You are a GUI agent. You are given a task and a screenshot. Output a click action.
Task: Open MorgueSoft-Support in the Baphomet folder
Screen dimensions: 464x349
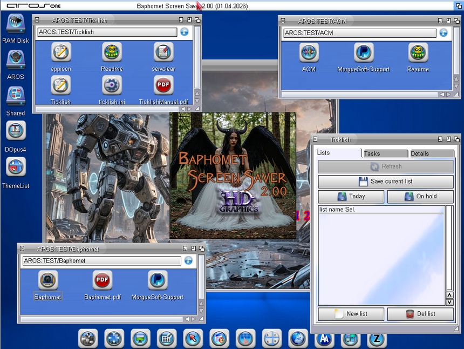click(x=156, y=280)
